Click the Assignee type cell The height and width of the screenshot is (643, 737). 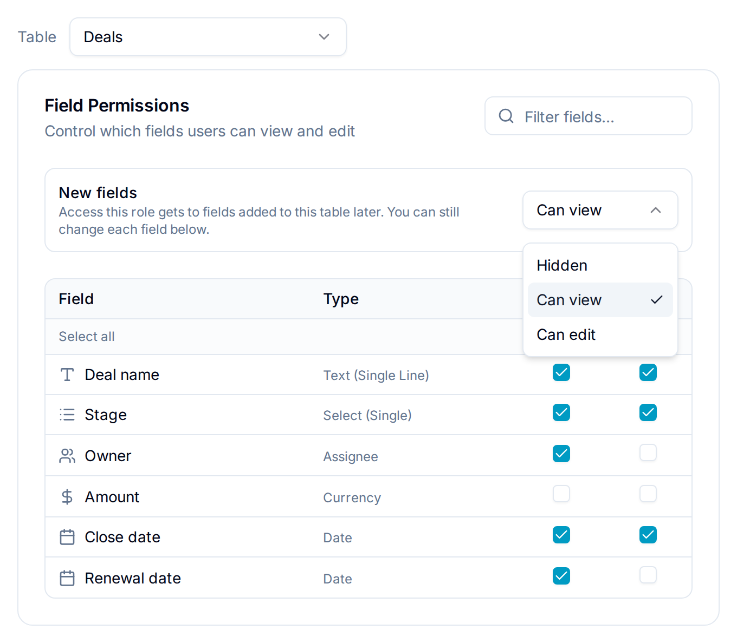[x=351, y=456]
